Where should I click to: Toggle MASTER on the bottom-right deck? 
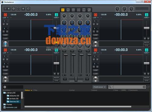tap(147, 78)
